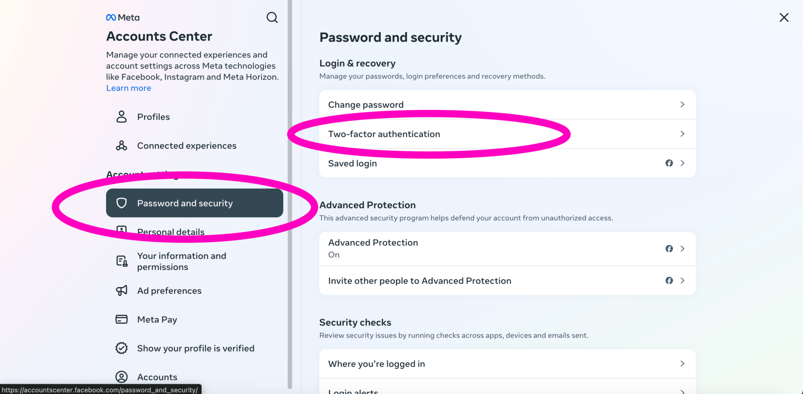
Task: Click the Meta Pay card icon
Action: pos(121,319)
